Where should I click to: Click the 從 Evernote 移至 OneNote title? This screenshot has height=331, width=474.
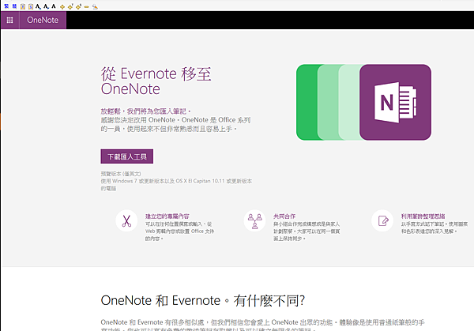point(156,81)
